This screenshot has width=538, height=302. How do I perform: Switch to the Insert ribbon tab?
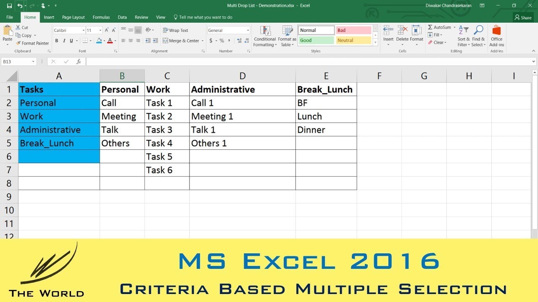[49, 17]
